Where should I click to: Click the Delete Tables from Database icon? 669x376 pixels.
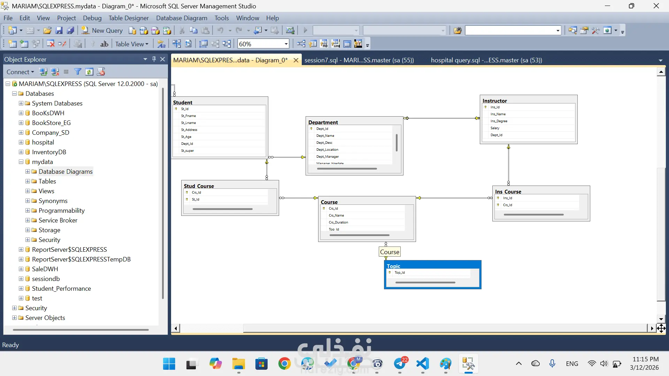point(51,44)
